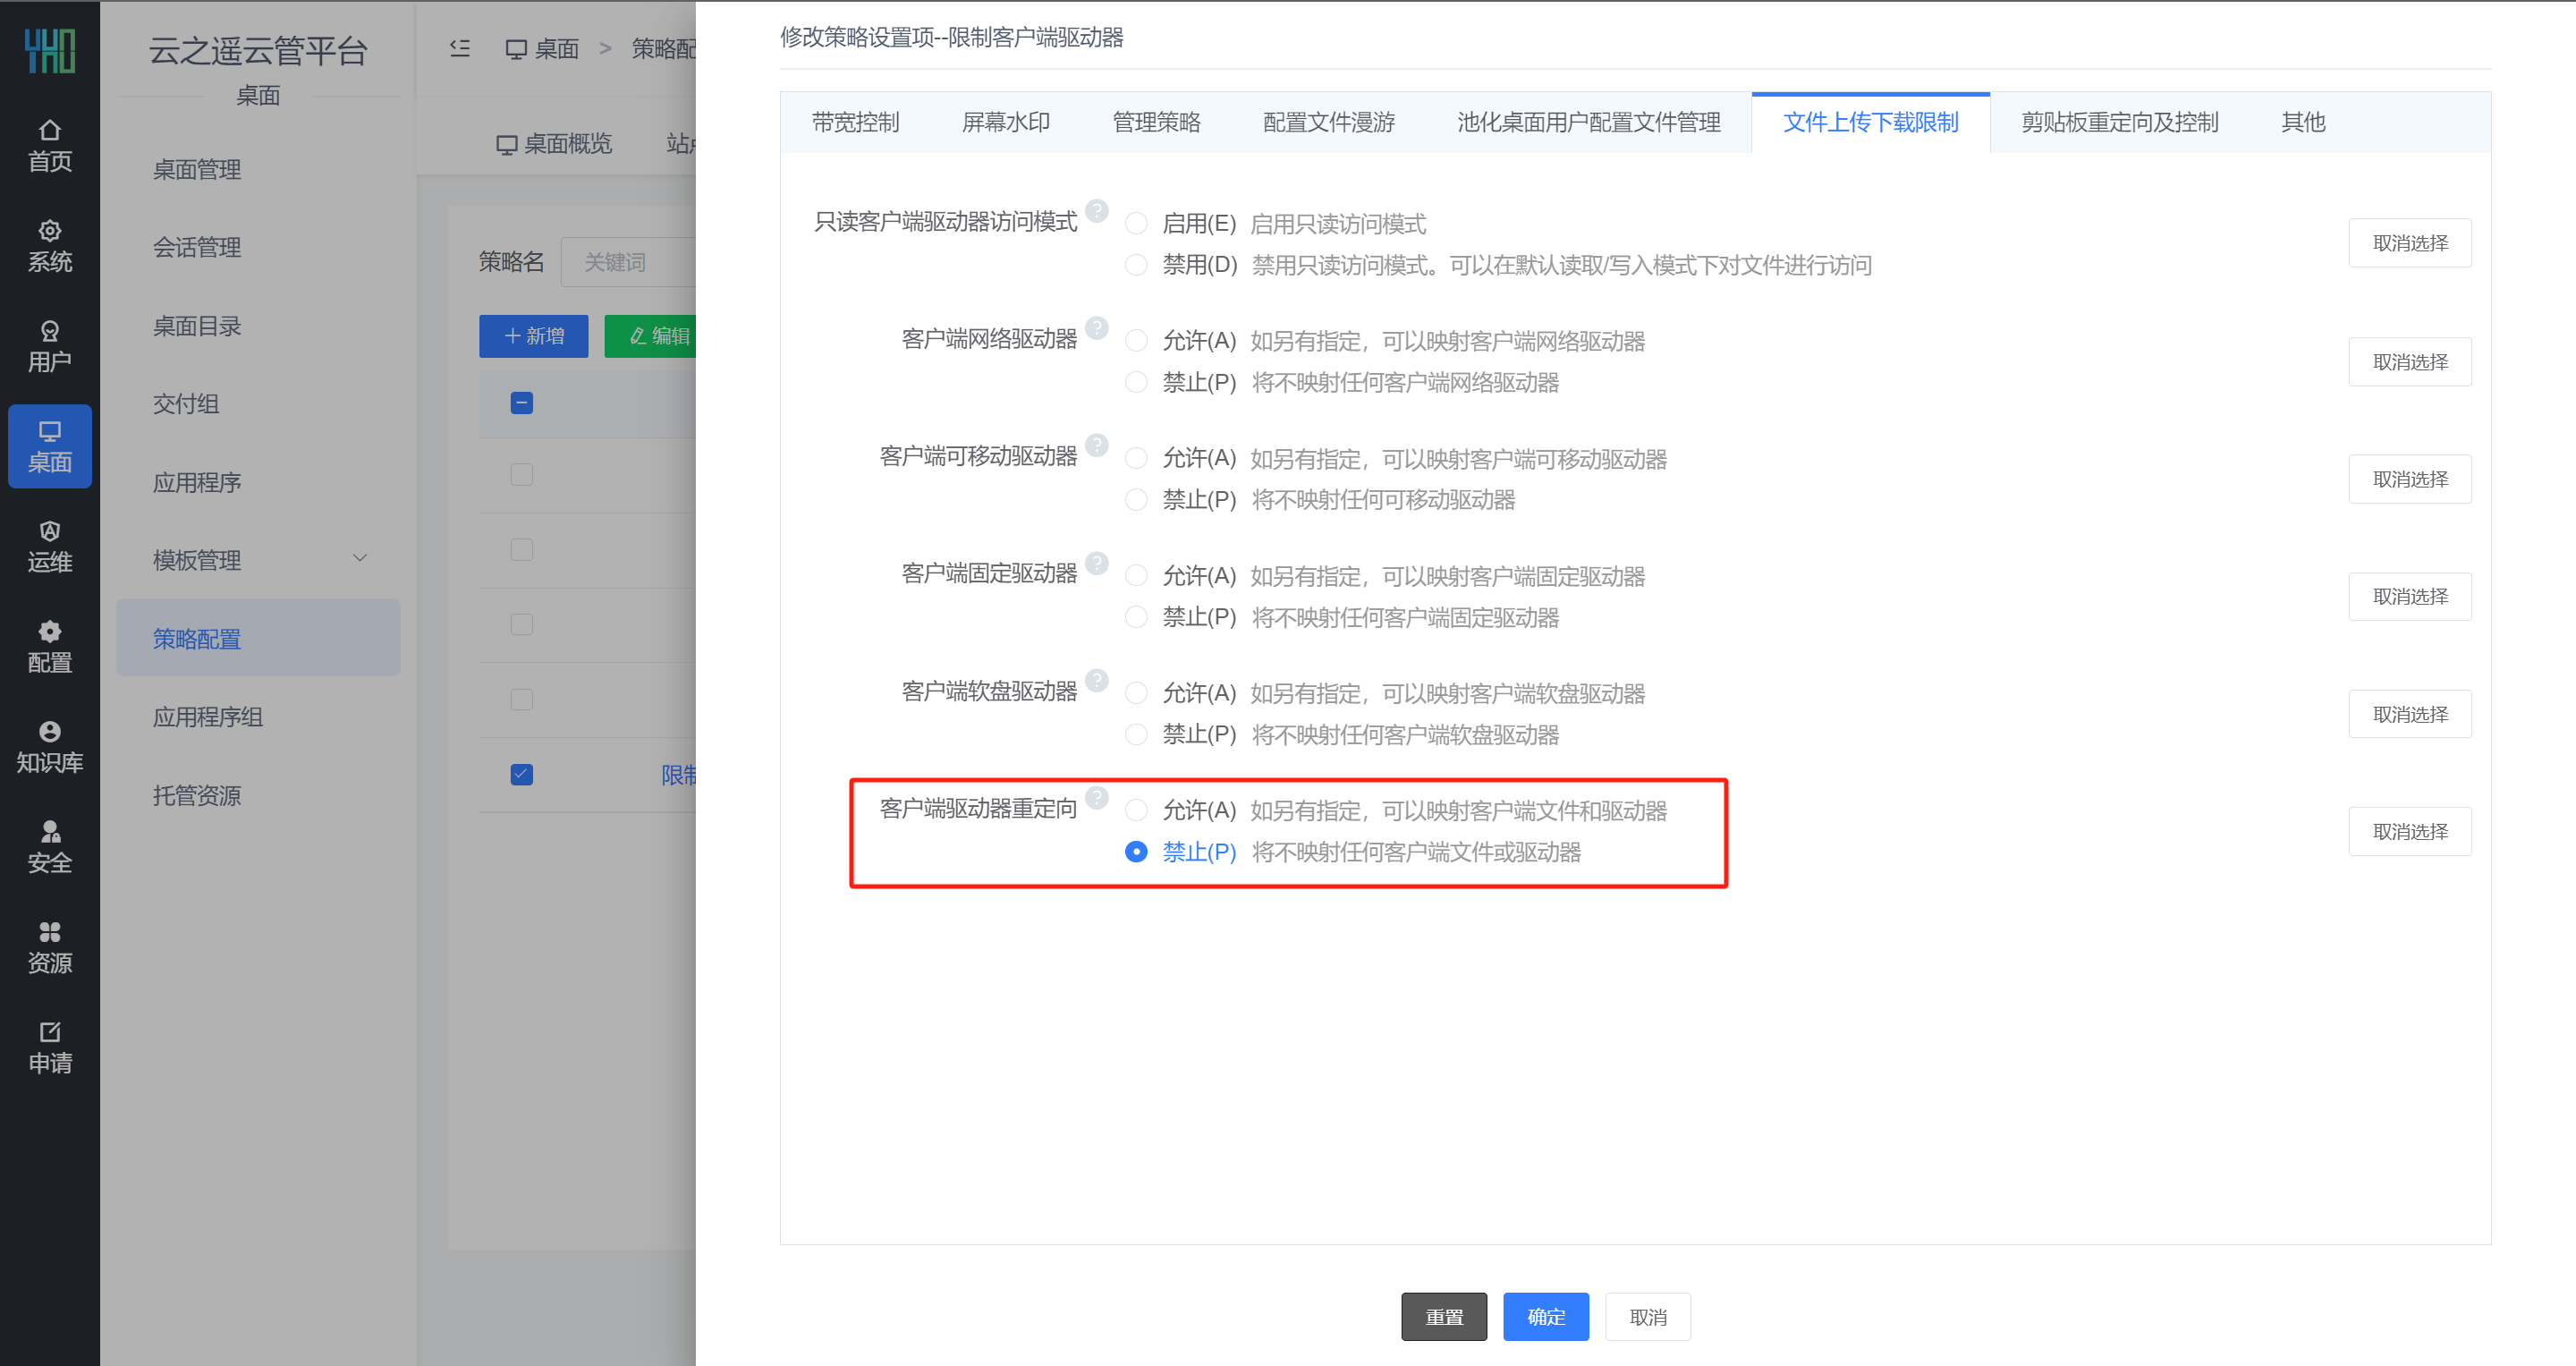Select 禁止(P) for 客户端可移动驱动器
Viewport: 2576px width, 1366px height.
point(1136,499)
